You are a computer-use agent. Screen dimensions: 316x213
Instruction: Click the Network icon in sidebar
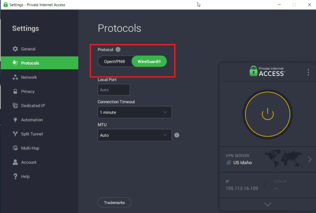tap(15, 77)
